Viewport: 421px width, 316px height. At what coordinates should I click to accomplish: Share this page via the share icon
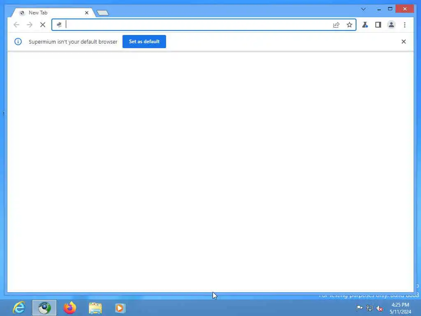tap(336, 25)
